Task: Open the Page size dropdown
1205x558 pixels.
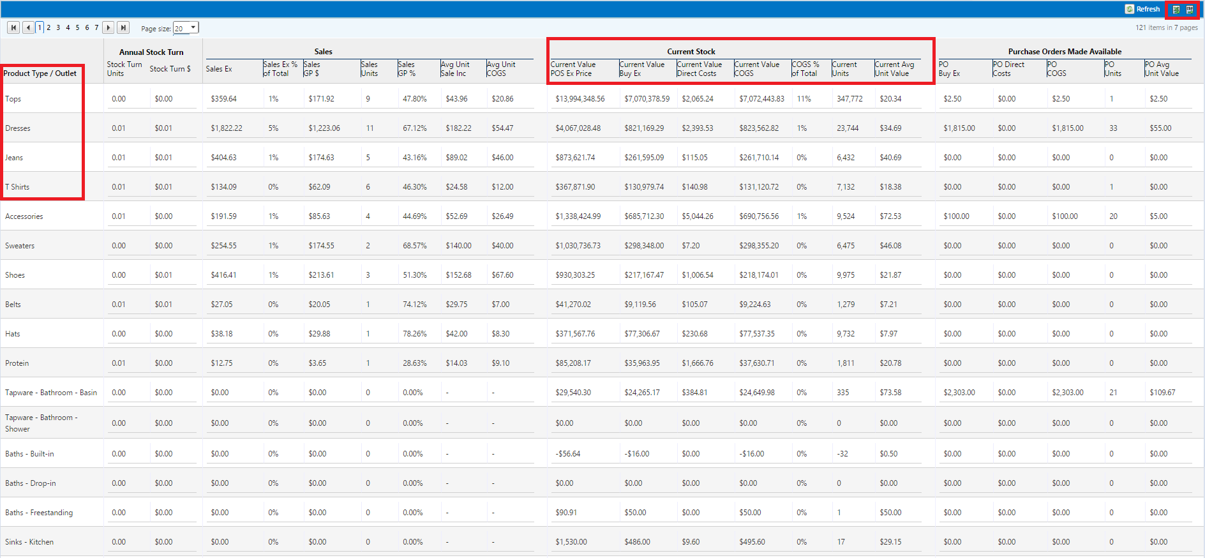Action: pos(186,27)
